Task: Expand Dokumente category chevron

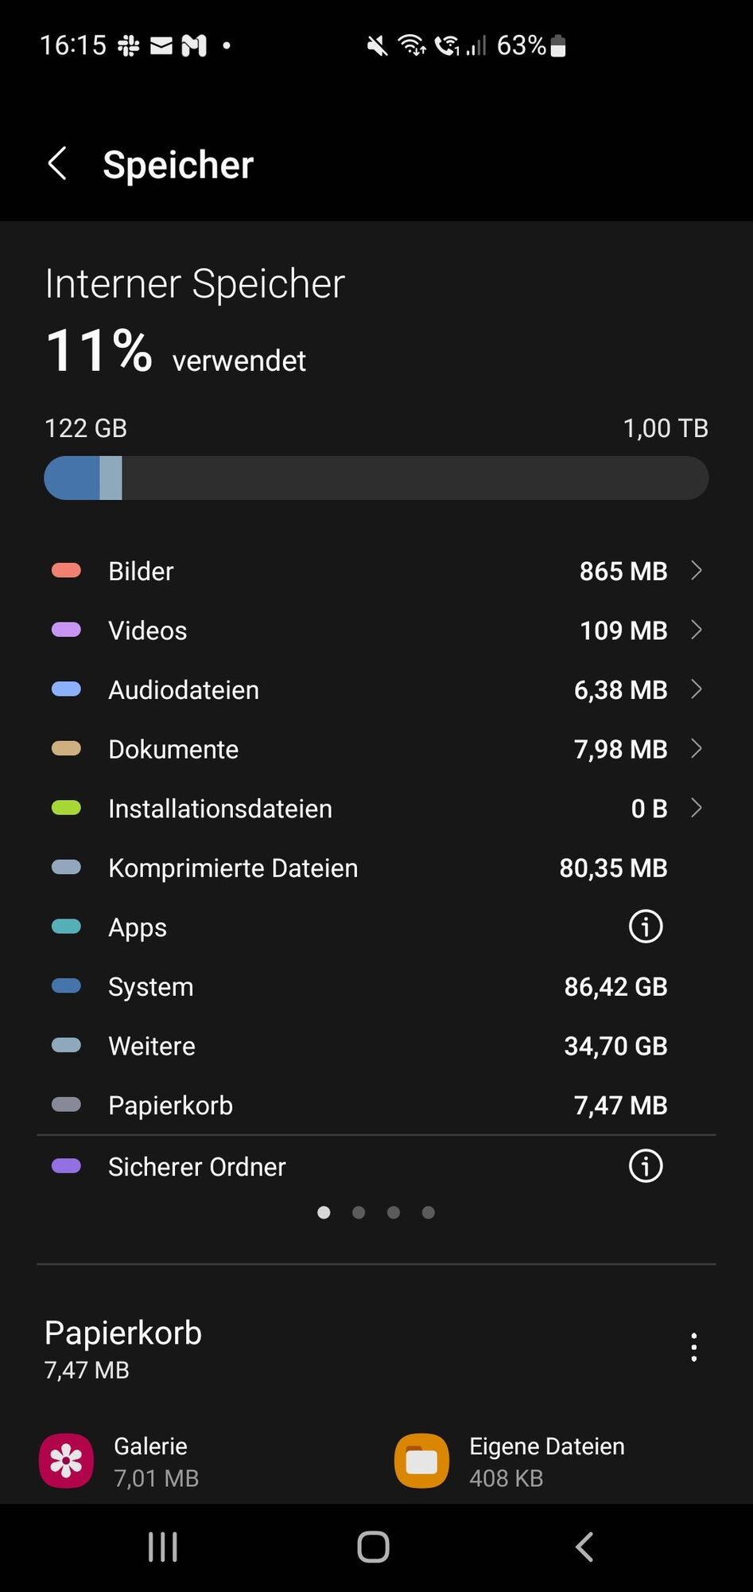Action: (697, 748)
